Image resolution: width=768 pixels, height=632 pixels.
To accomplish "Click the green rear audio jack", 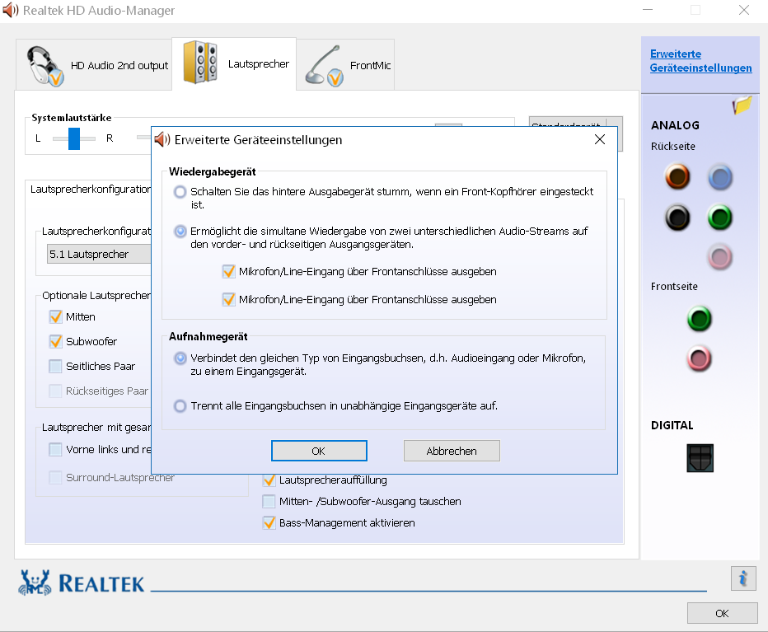I will pyautogui.click(x=720, y=218).
